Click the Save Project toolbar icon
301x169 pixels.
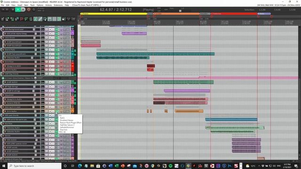pyautogui.click(x=12, y=19)
